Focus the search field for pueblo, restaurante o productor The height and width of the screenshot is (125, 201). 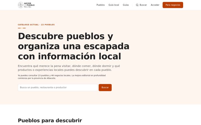(58, 87)
